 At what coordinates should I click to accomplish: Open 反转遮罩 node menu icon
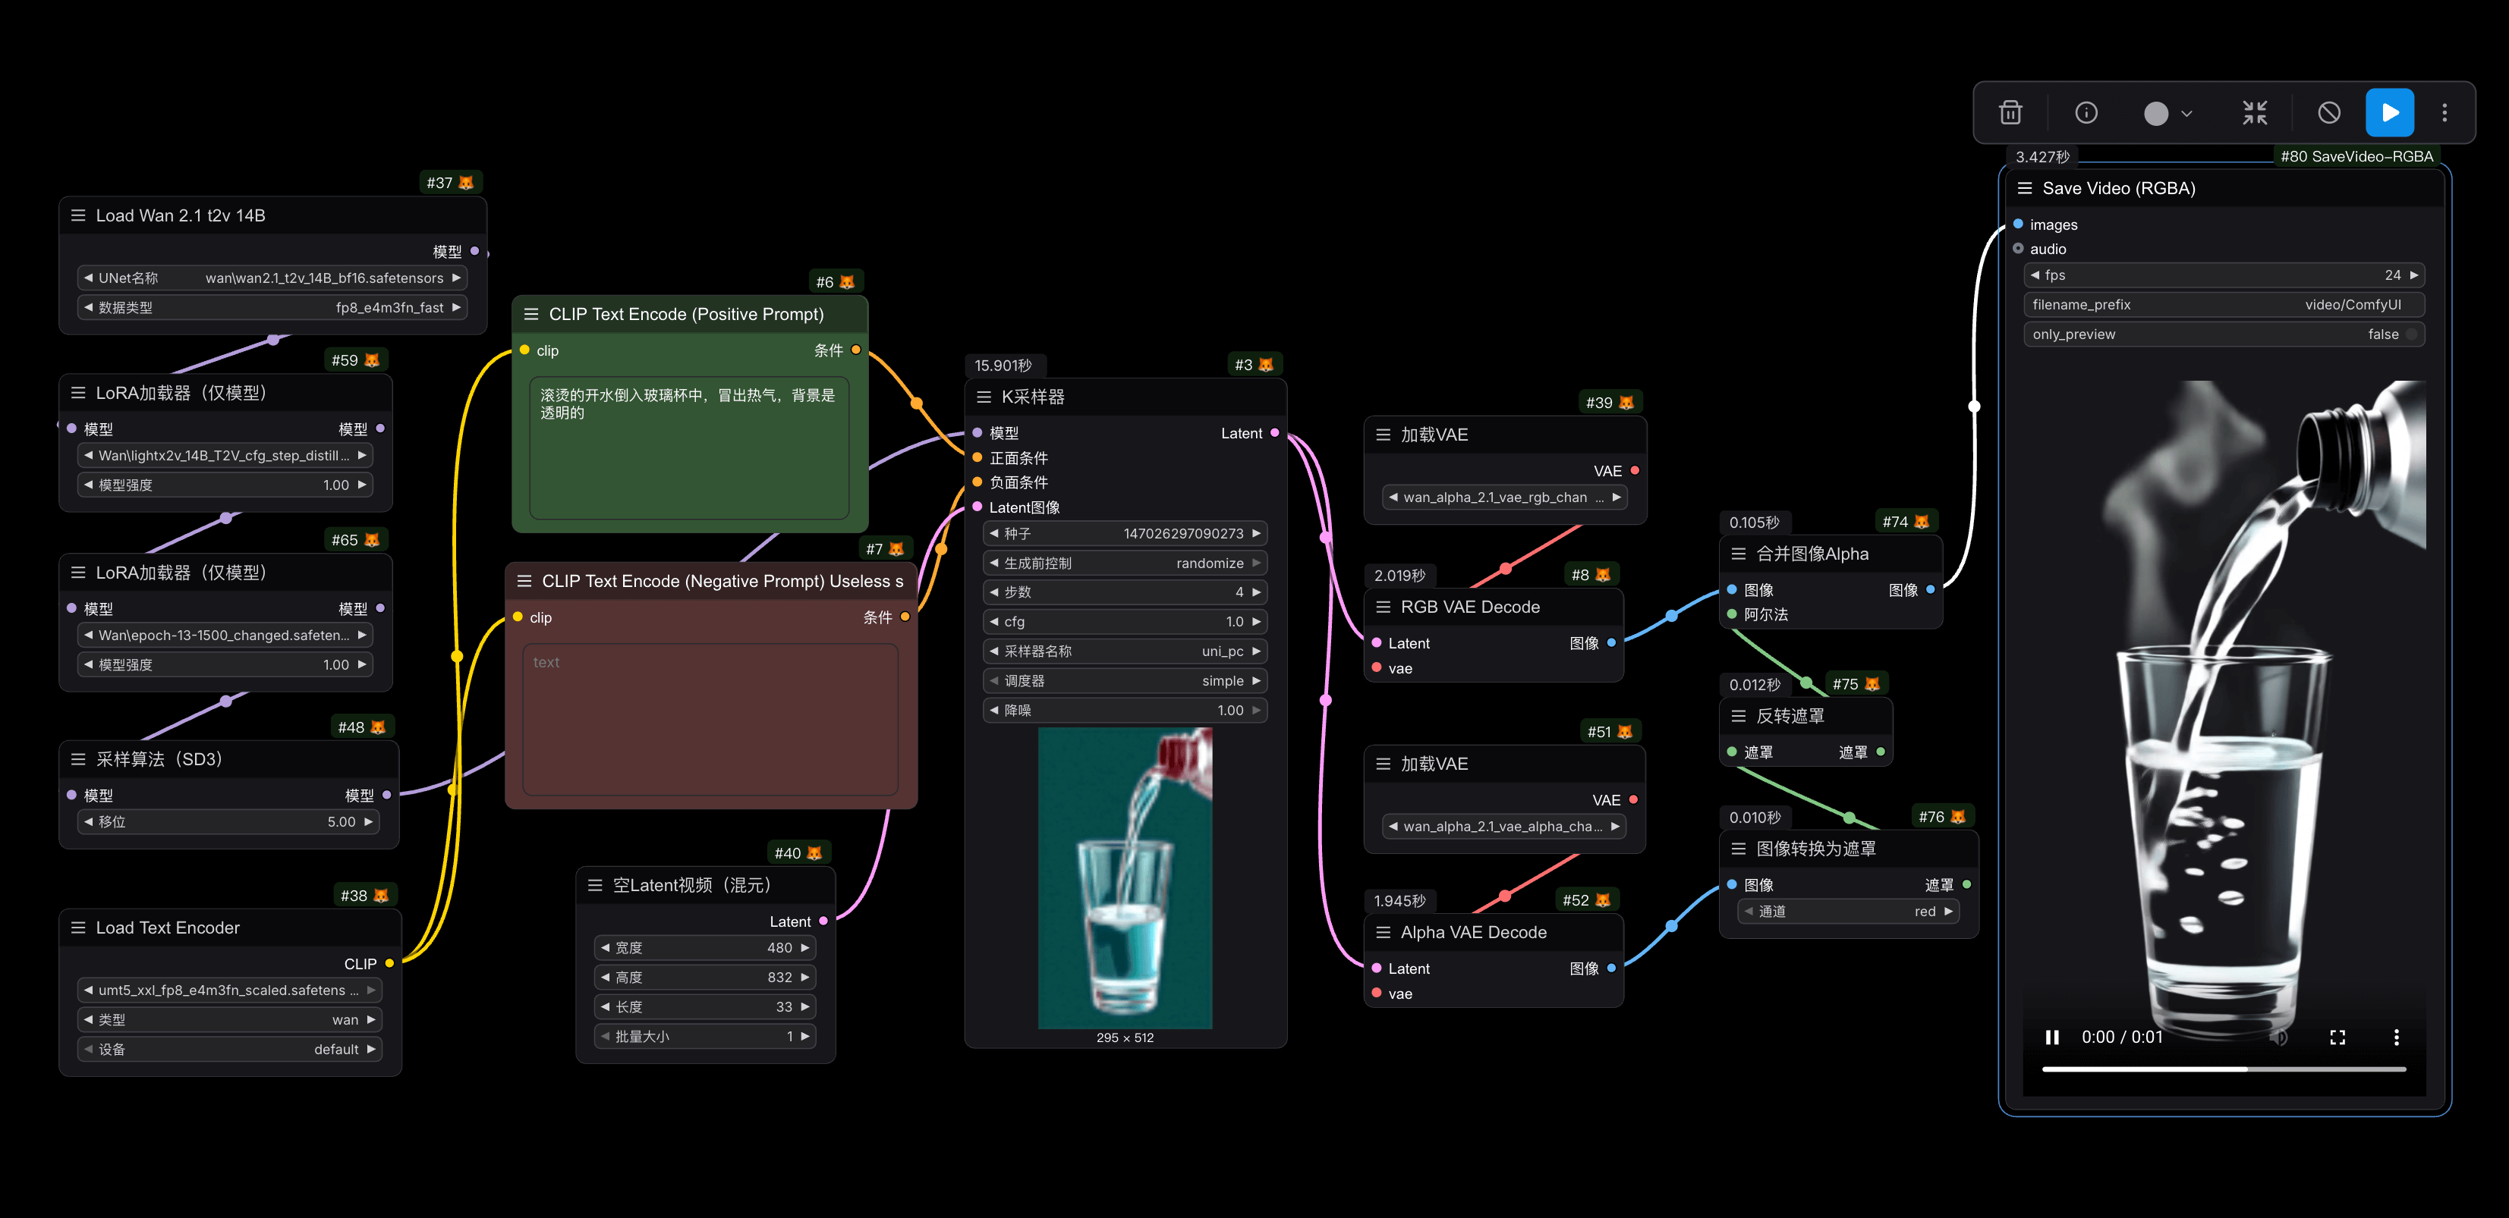(1739, 717)
